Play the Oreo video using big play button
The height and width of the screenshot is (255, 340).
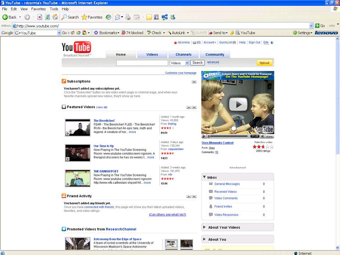coord(238,104)
